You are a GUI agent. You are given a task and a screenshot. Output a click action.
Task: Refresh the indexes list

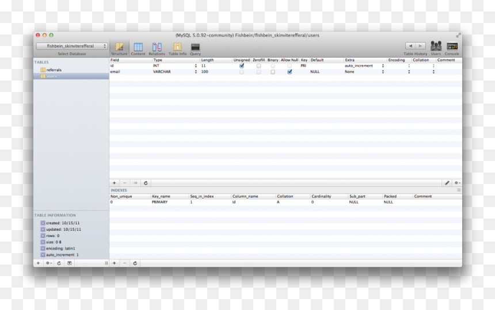click(x=135, y=263)
